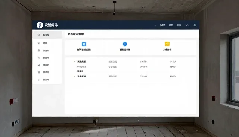Viewport: 239px width, 137px height.
Task: Open the sidebar item with the chat-bubble icon
Action: (x=47, y=58)
